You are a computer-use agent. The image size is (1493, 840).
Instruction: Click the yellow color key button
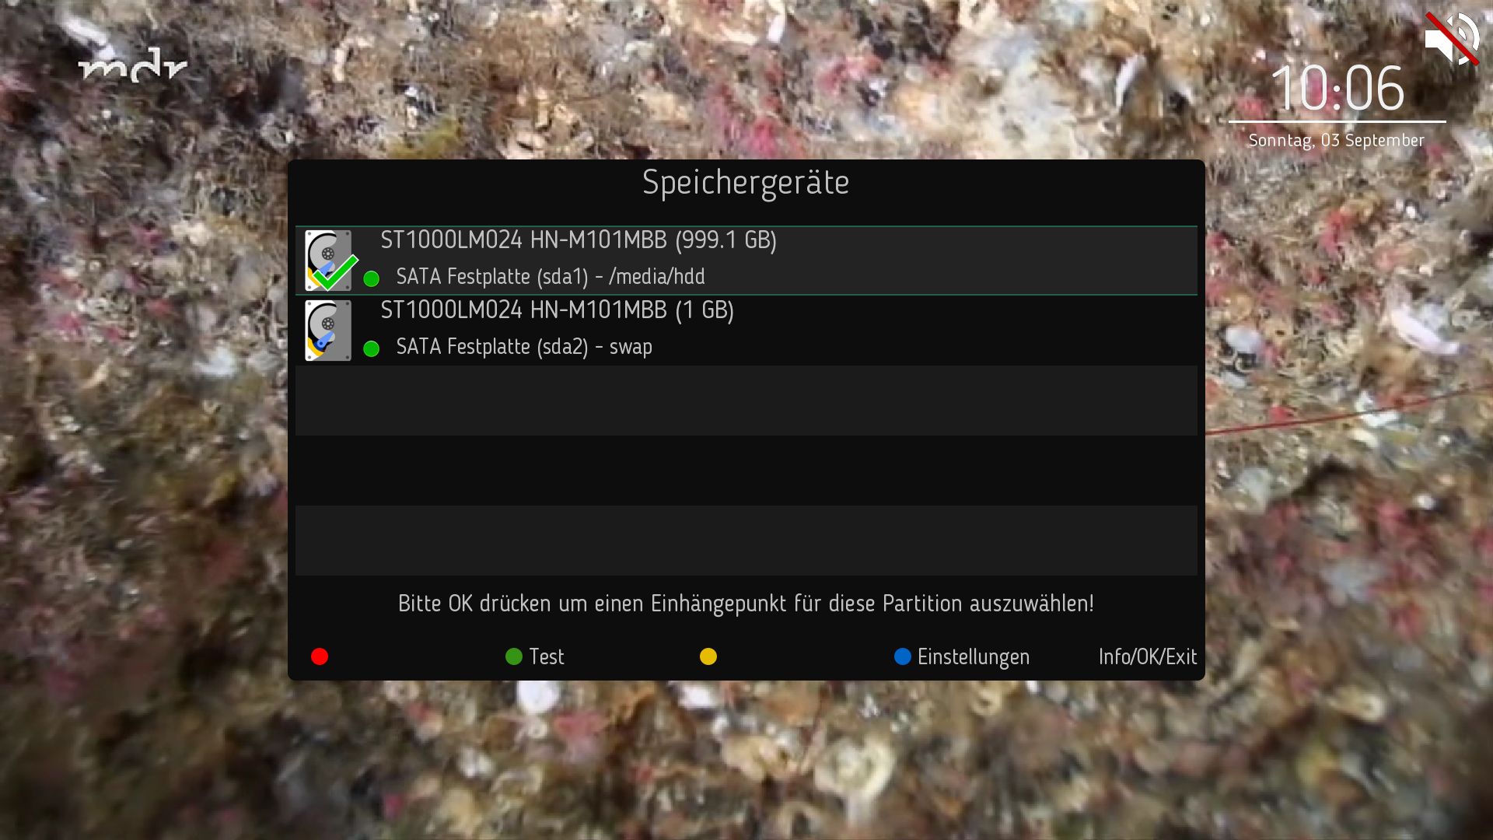708,656
